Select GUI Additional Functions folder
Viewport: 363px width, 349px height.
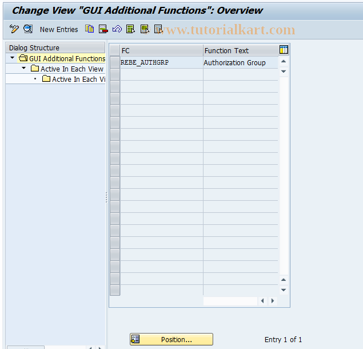coord(62,58)
